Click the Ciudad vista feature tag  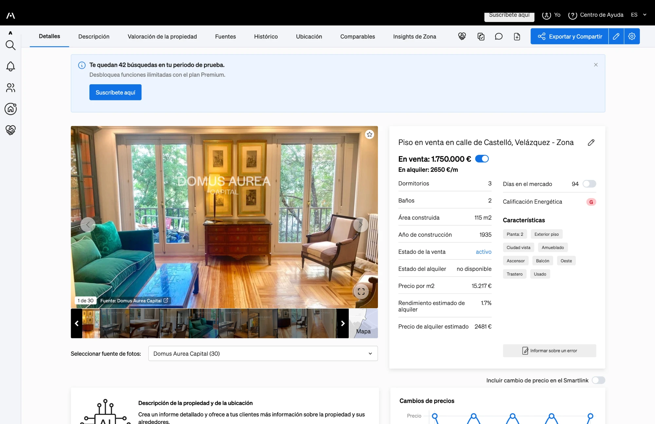click(518, 248)
